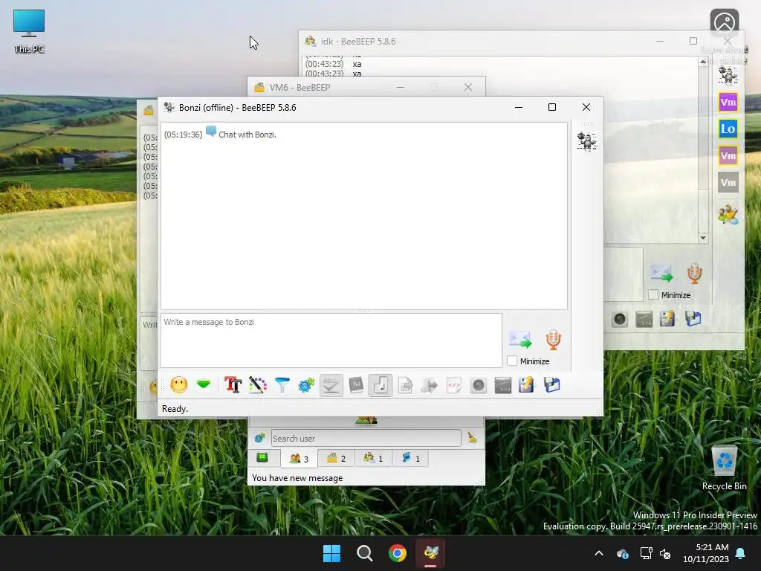
Task: Click the gray round icon in idk window
Action: tap(619, 318)
